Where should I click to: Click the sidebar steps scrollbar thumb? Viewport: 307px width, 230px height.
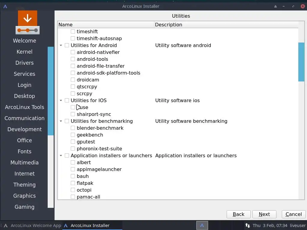click(x=50, y=91)
